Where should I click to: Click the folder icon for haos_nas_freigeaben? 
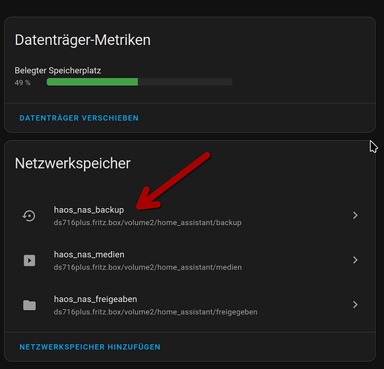[x=29, y=305]
